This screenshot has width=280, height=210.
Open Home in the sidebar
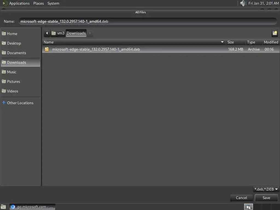click(x=21, y=34)
